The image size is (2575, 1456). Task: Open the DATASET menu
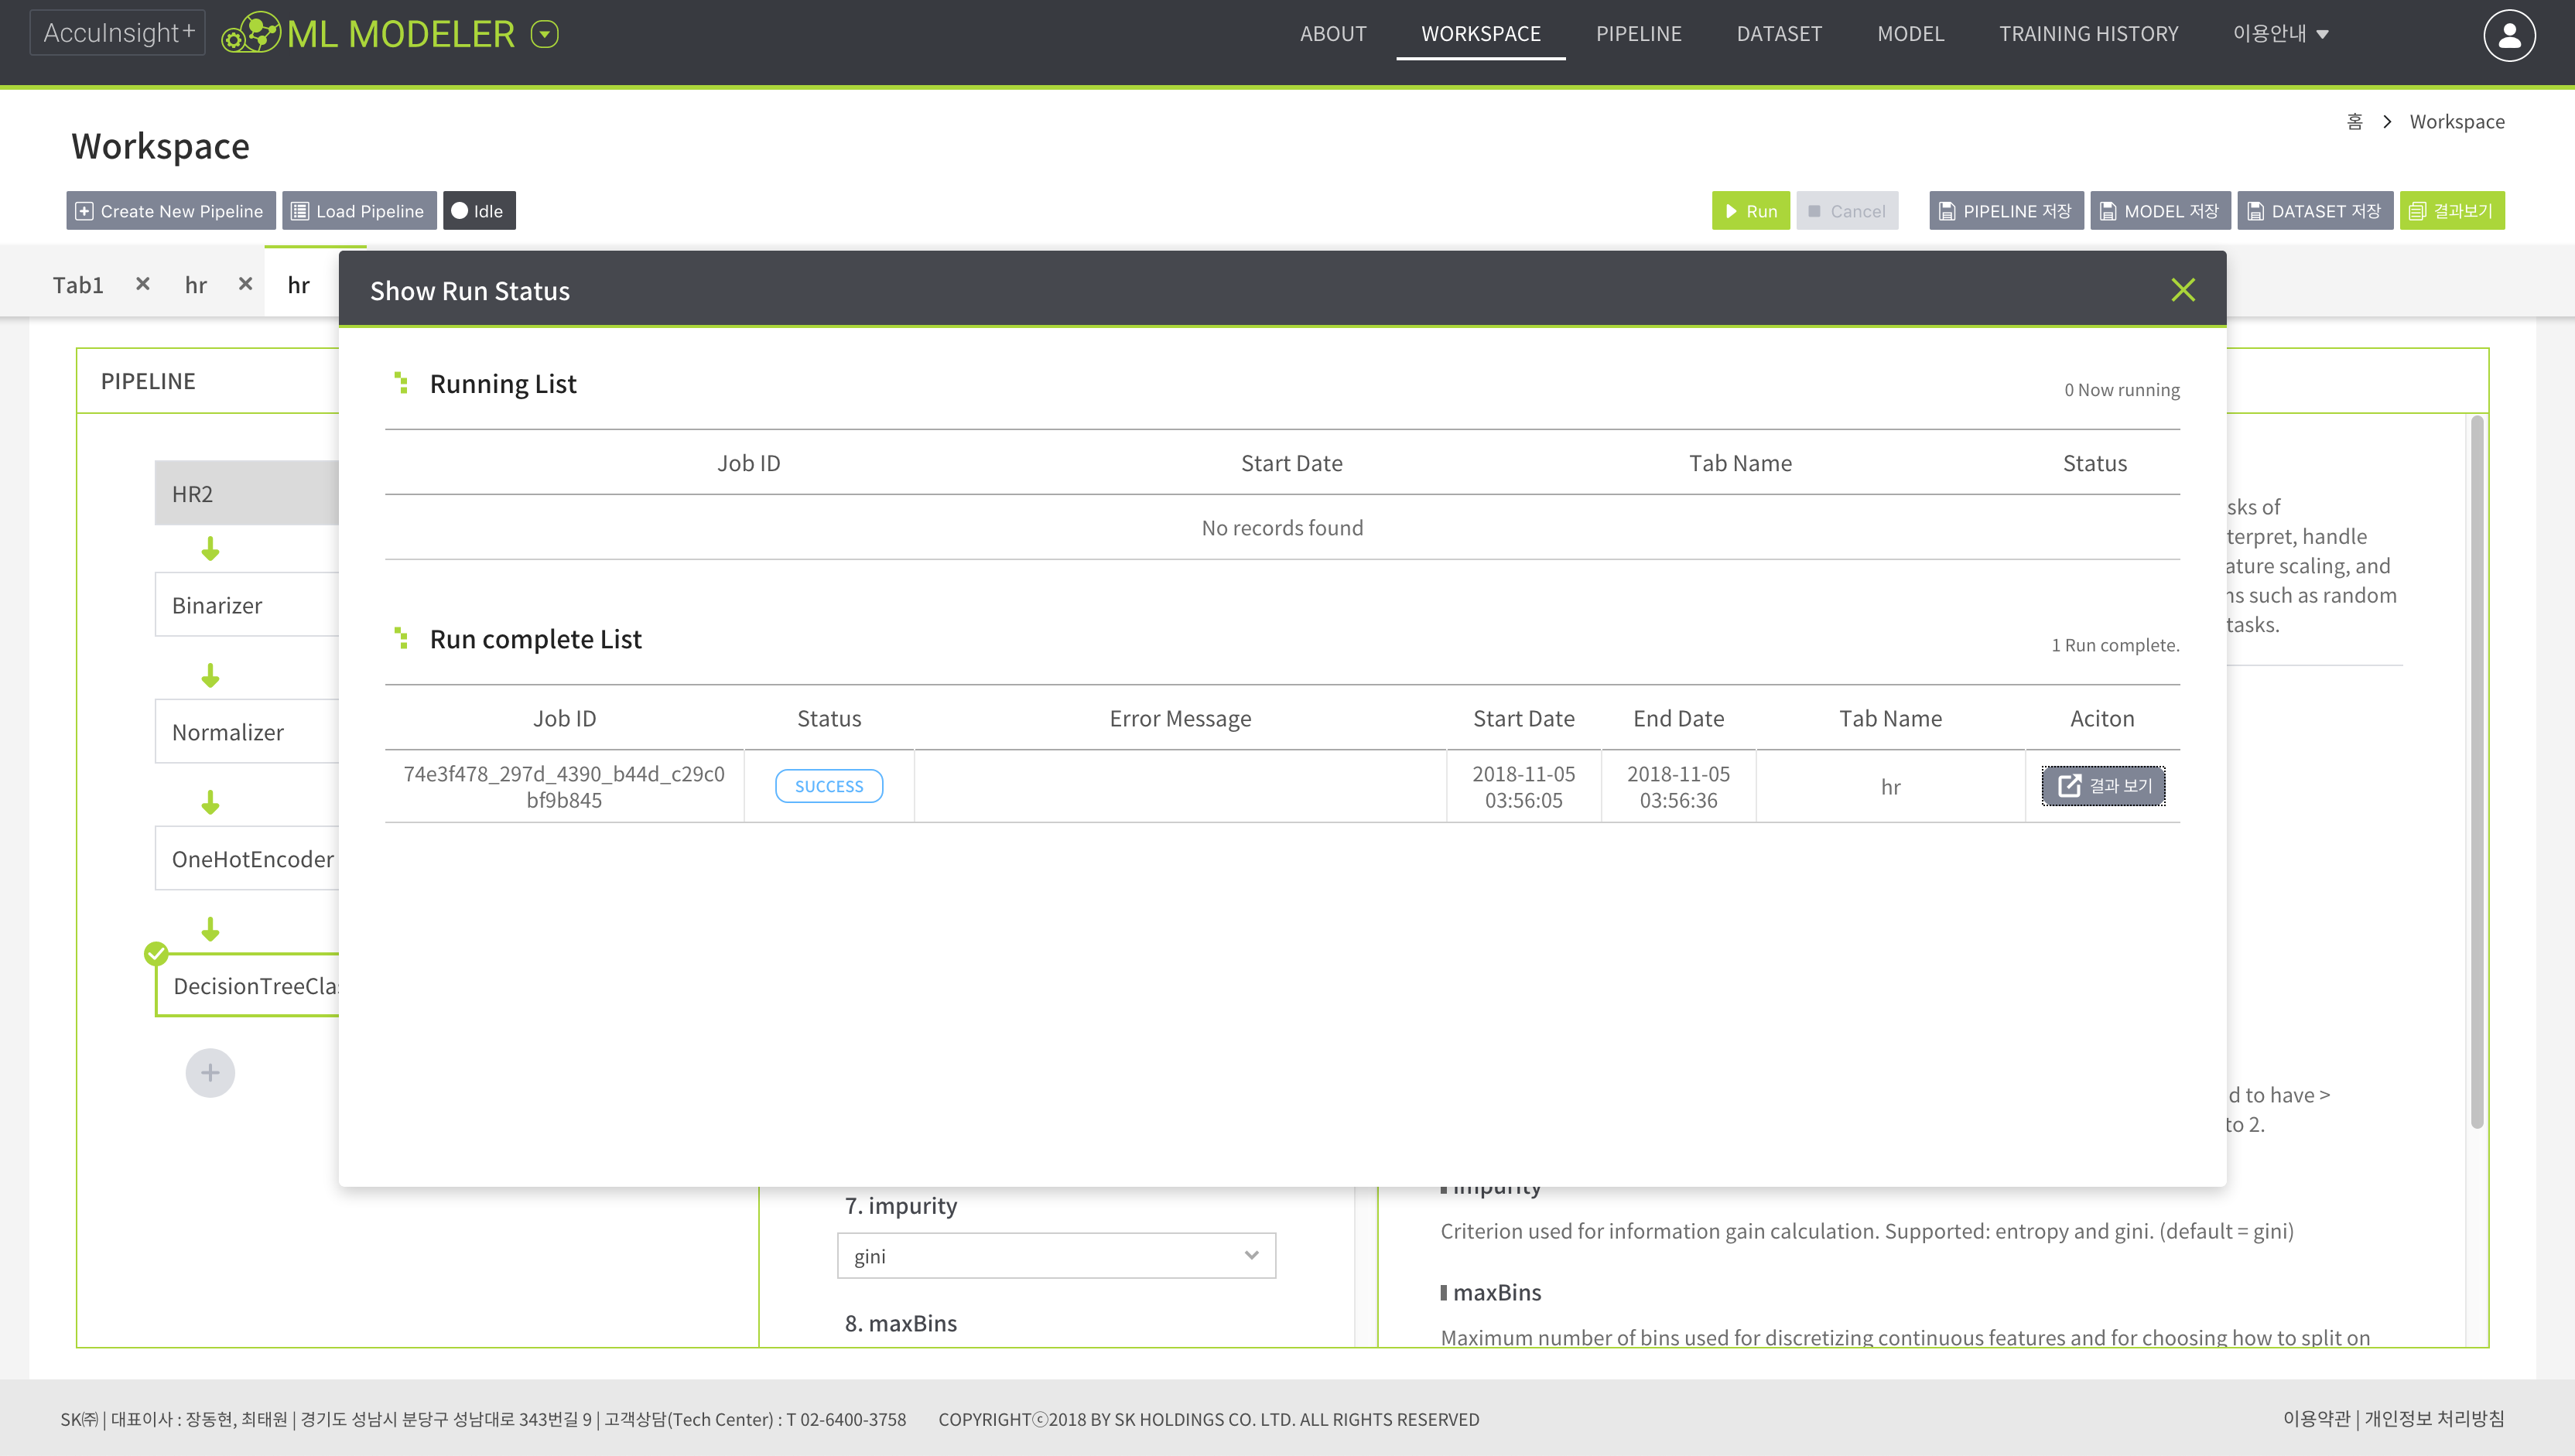pos(1778,34)
